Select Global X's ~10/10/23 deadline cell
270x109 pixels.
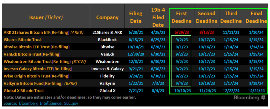pyautogui.click(x=182, y=91)
